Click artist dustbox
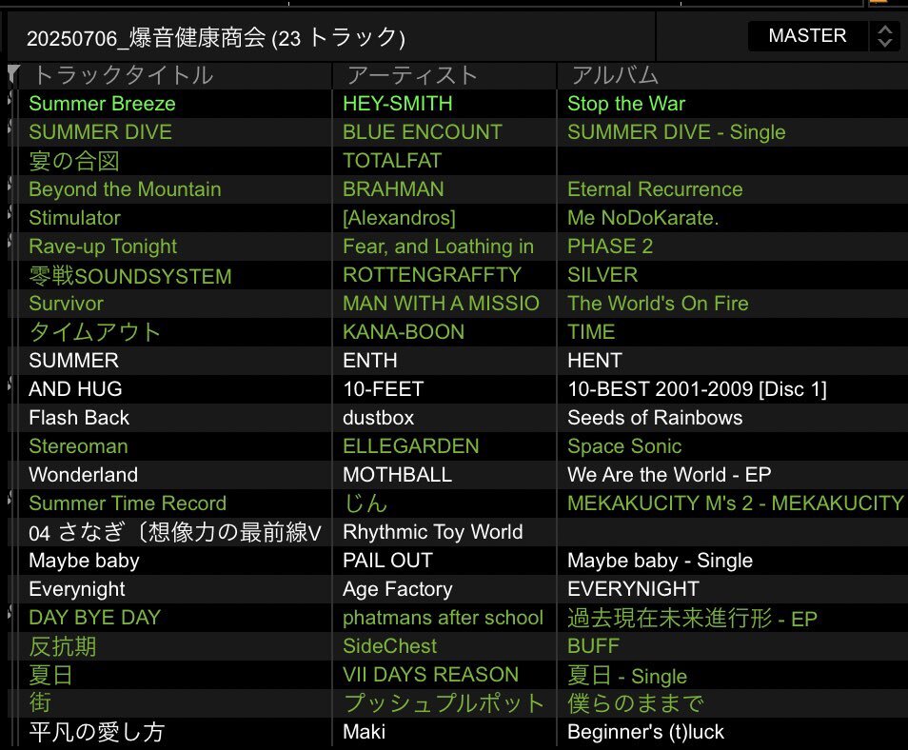The width and height of the screenshot is (908, 750). coord(378,418)
